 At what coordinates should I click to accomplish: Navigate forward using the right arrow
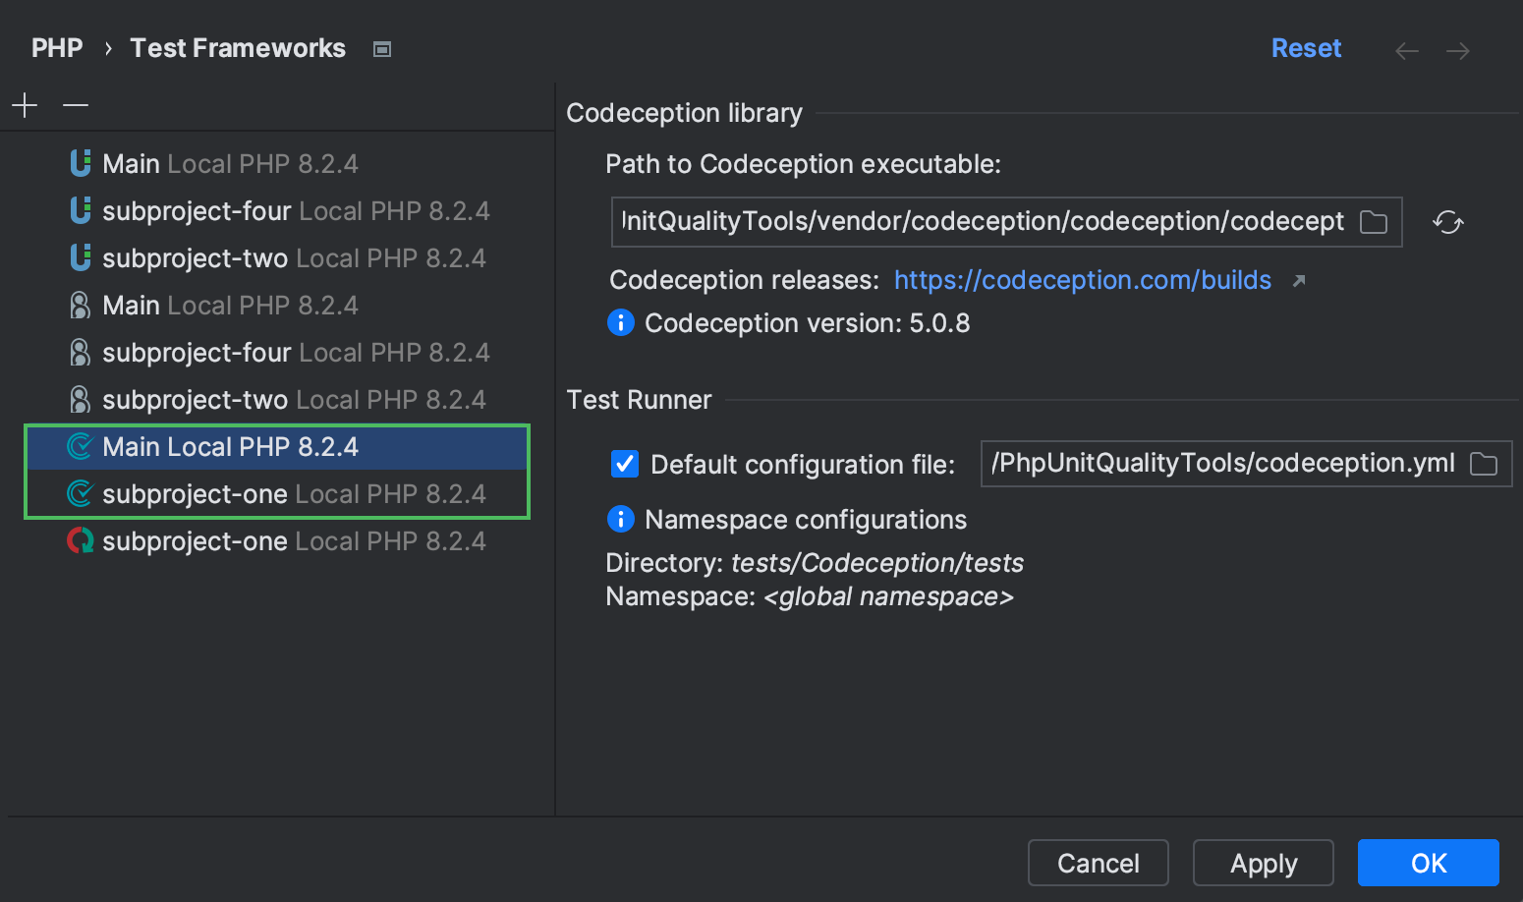coord(1458,50)
